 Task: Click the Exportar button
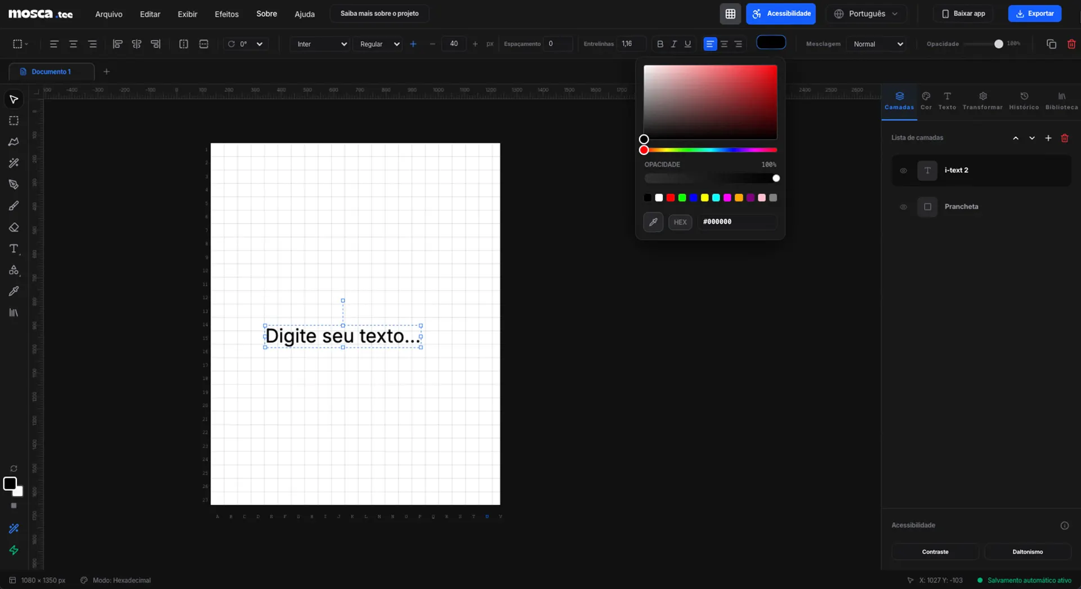pyautogui.click(x=1035, y=14)
